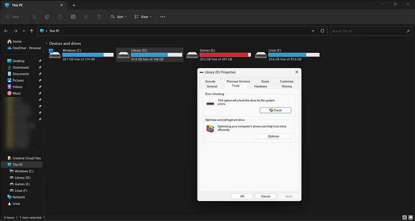Collapse the Devices and drives group
This screenshot has width=415, height=221.
(46, 44)
